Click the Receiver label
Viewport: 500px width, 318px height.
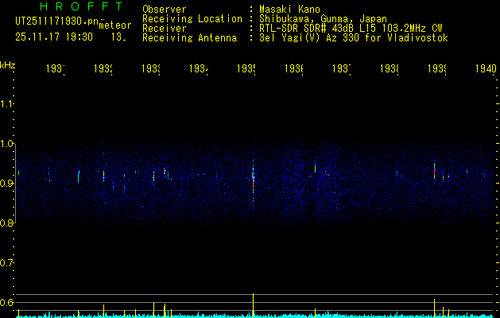pos(165,29)
